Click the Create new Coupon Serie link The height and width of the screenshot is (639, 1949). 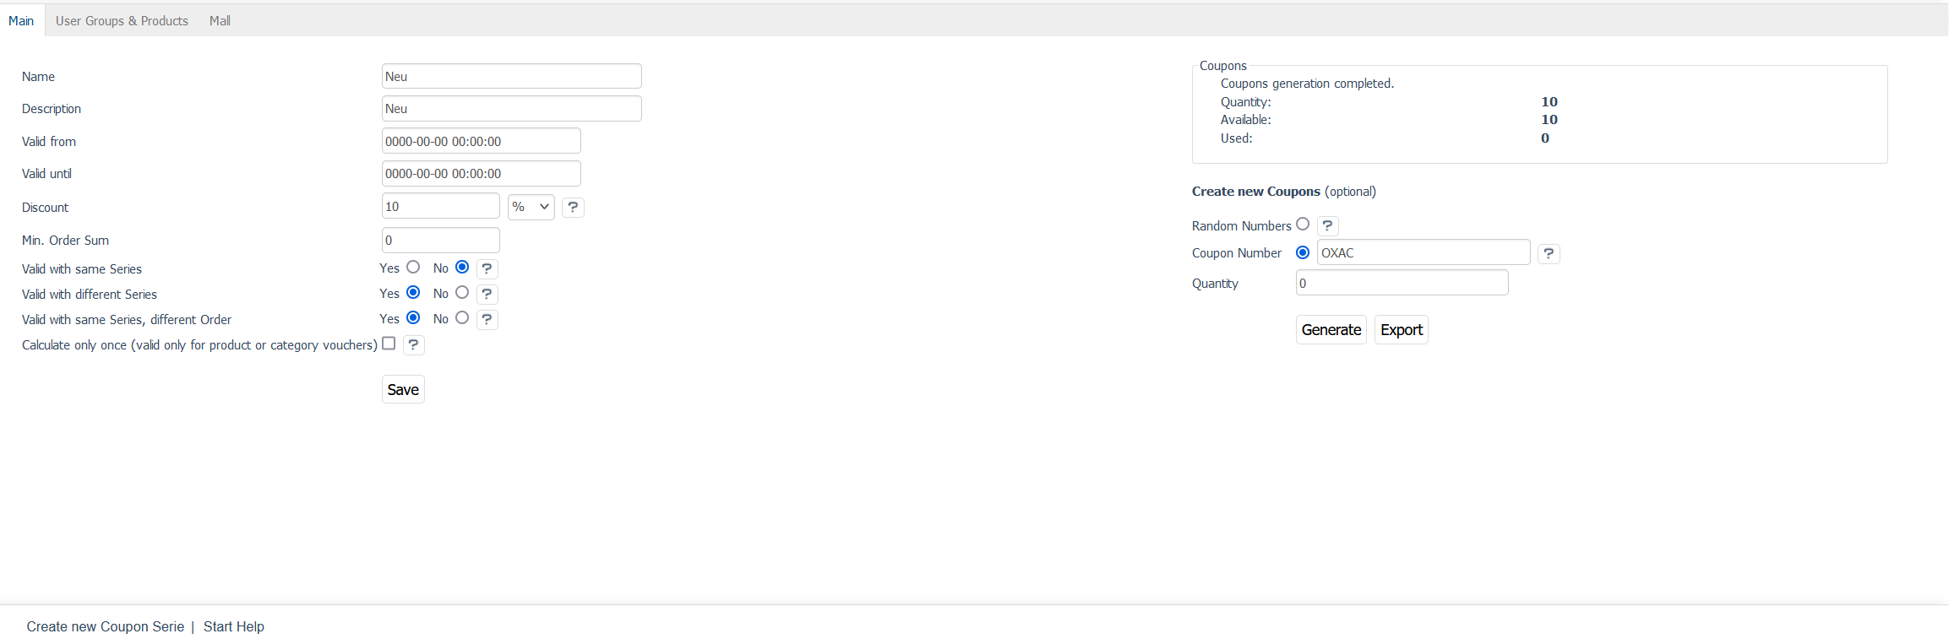105,626
